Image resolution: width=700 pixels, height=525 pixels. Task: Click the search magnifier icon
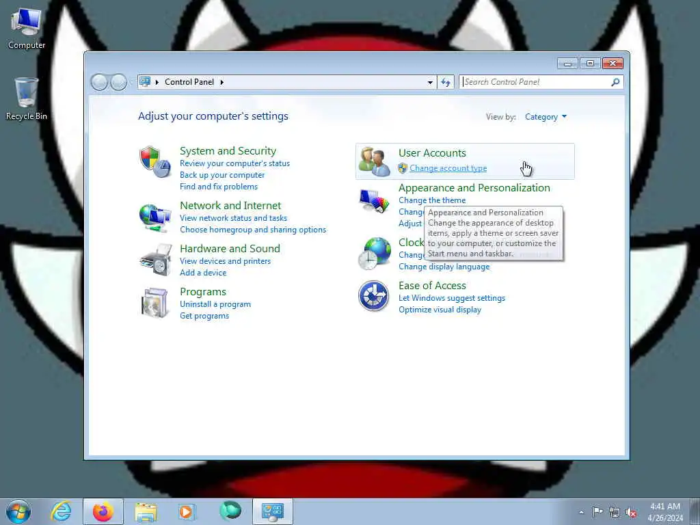click(615, 82)
